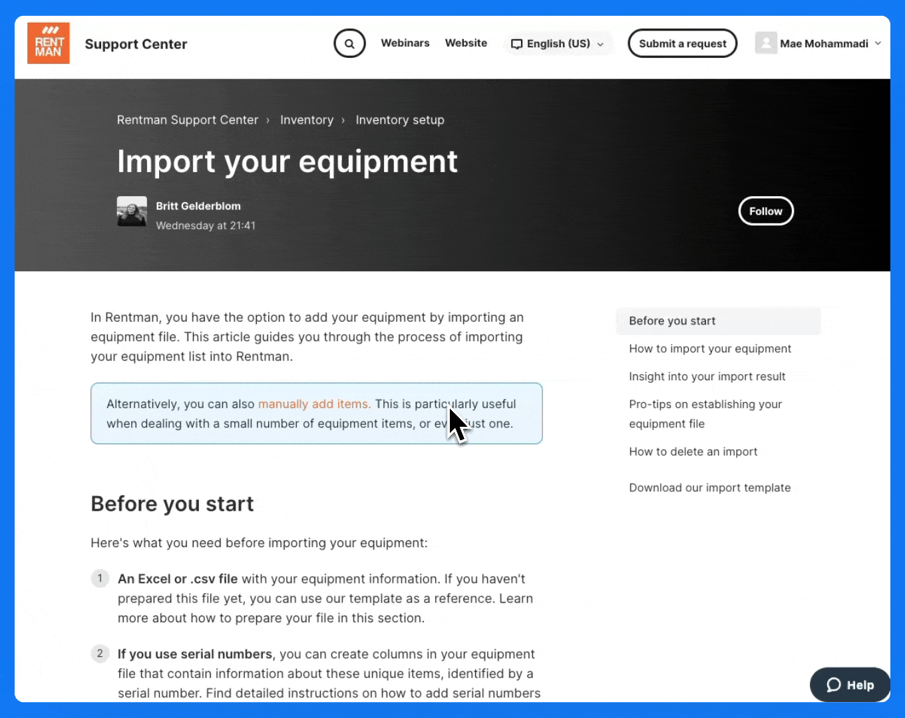Click Britt Gelderblom's author photo

[132, 211]
